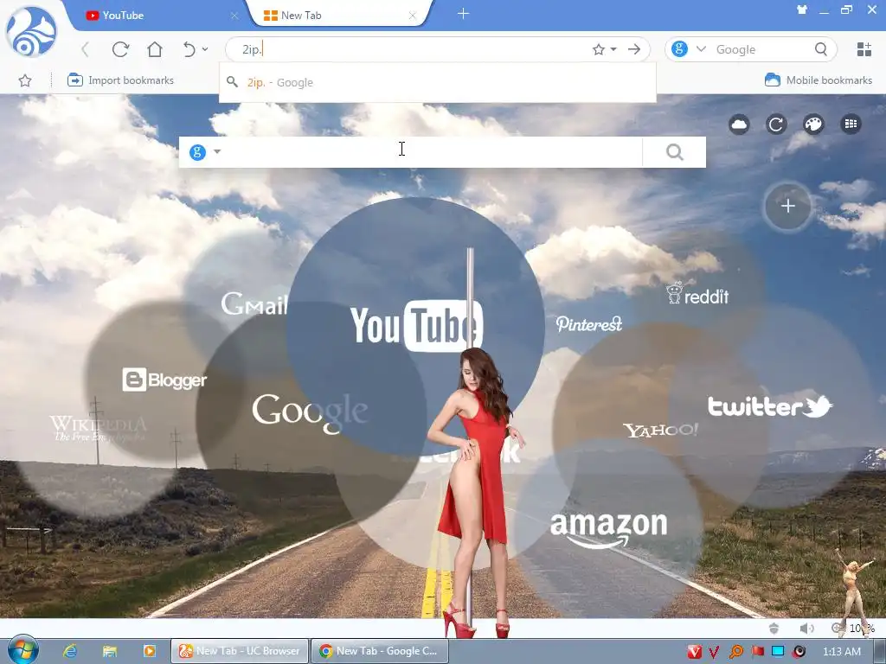Screen dimensions: 886x664
Task: Go back with the back arrow
Action: pos(86,49)
